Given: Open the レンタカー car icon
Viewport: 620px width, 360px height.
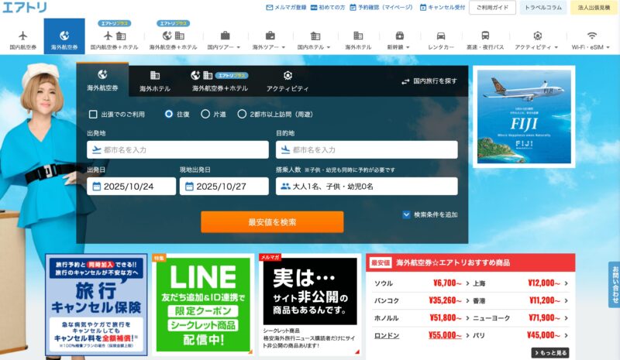Looking at the screenshot, I should coord(440,36).
